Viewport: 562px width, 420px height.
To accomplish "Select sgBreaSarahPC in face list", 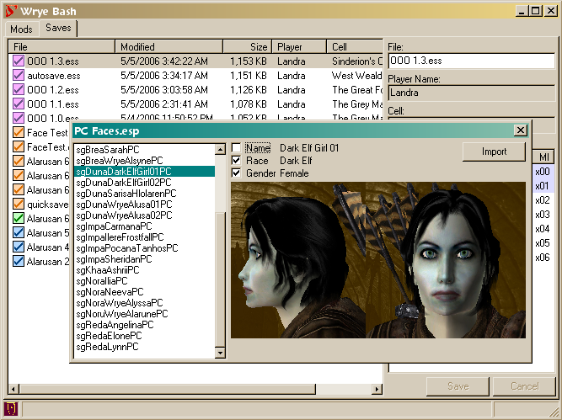I will pyautogui.click(x=144, y=149).
